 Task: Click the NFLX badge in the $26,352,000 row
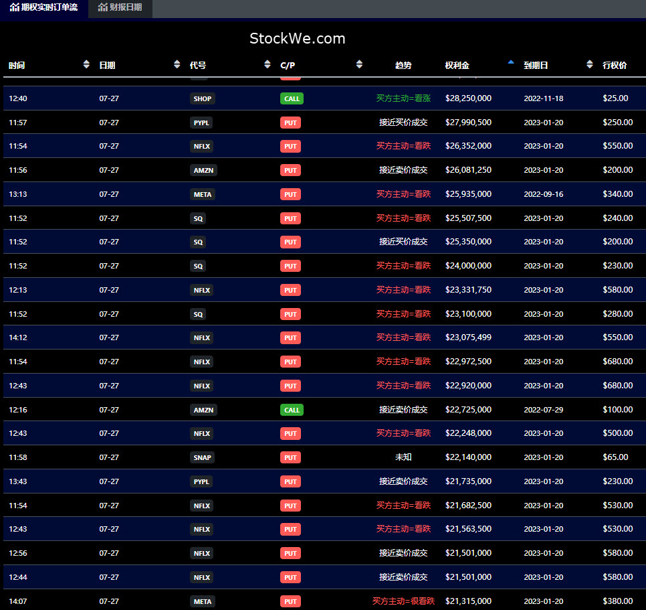(202, 146)
